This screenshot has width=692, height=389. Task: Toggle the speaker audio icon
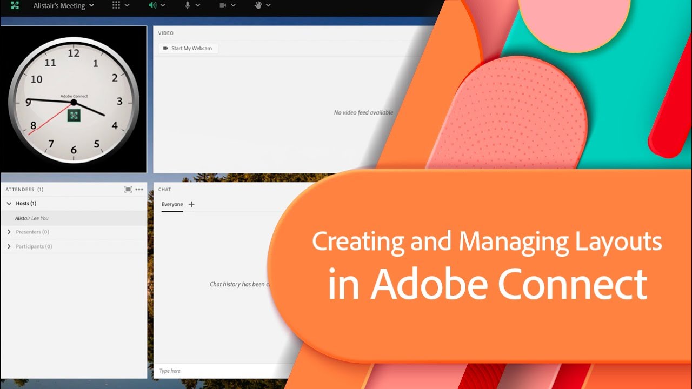coord(152,5)
